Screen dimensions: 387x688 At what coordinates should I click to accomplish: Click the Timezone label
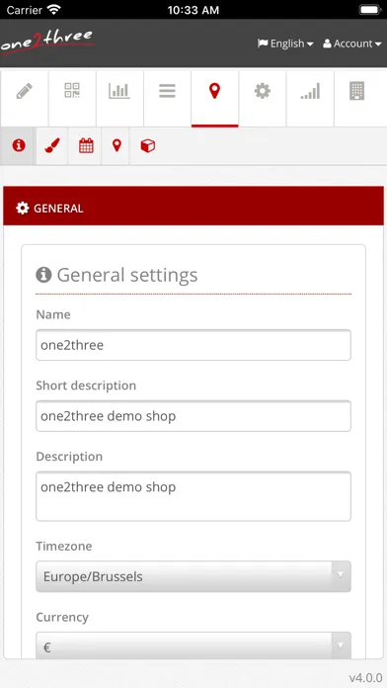64,547
